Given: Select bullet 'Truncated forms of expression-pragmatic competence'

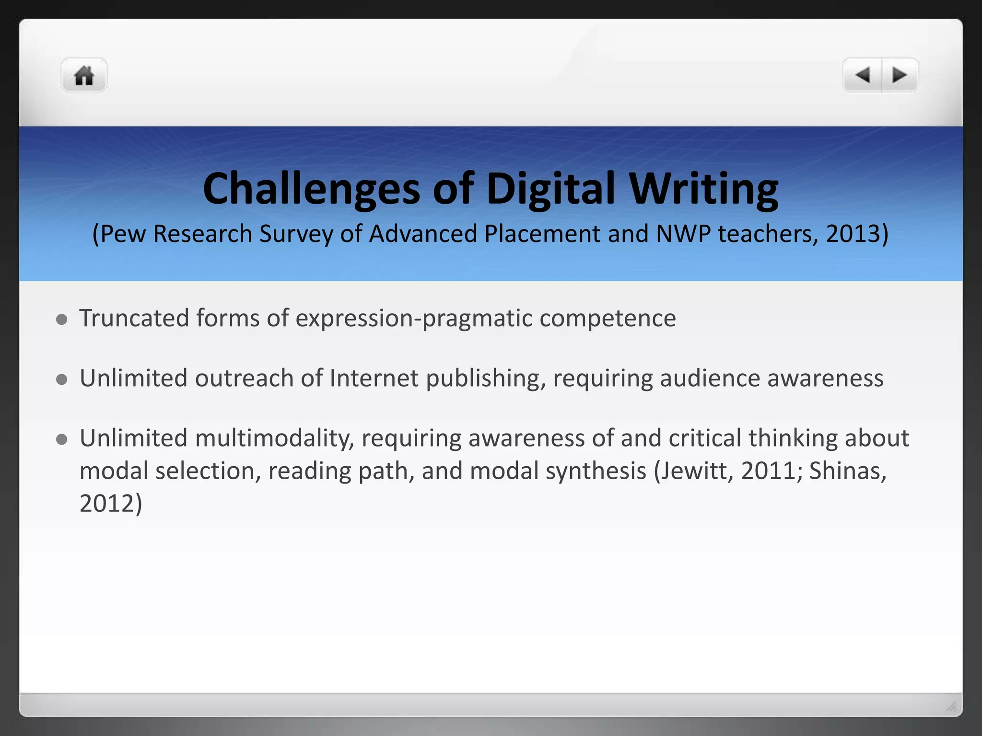Looking at the screenshot, I should pyautogui.click(x=378, y=318).
